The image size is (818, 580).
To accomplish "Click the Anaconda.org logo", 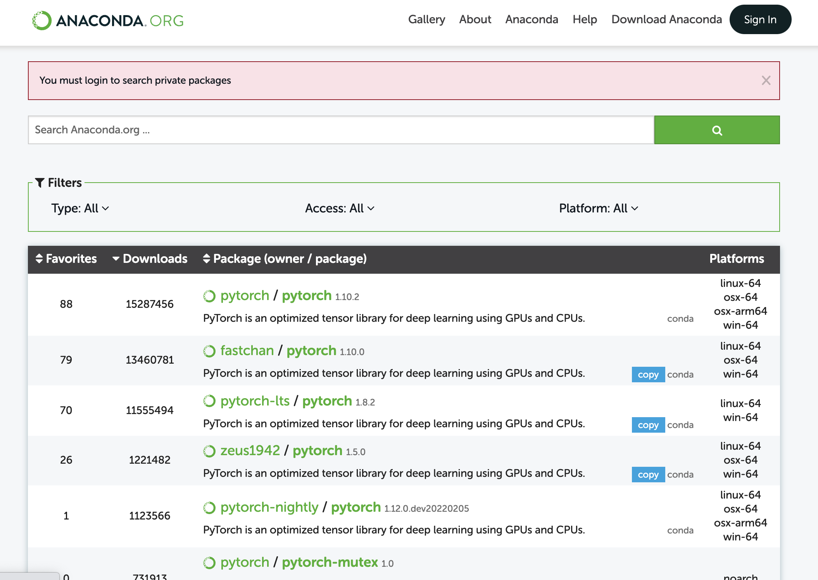I will pyautogui.click(x=108, y=20).
